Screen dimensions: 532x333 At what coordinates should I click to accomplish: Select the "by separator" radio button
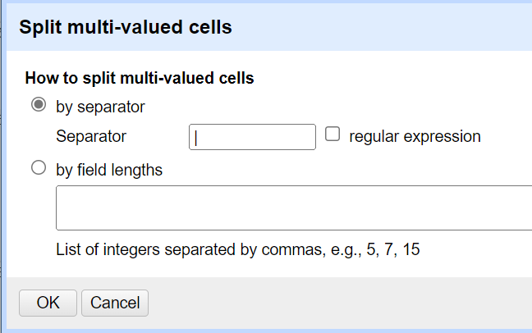click(x=38, y=106)
